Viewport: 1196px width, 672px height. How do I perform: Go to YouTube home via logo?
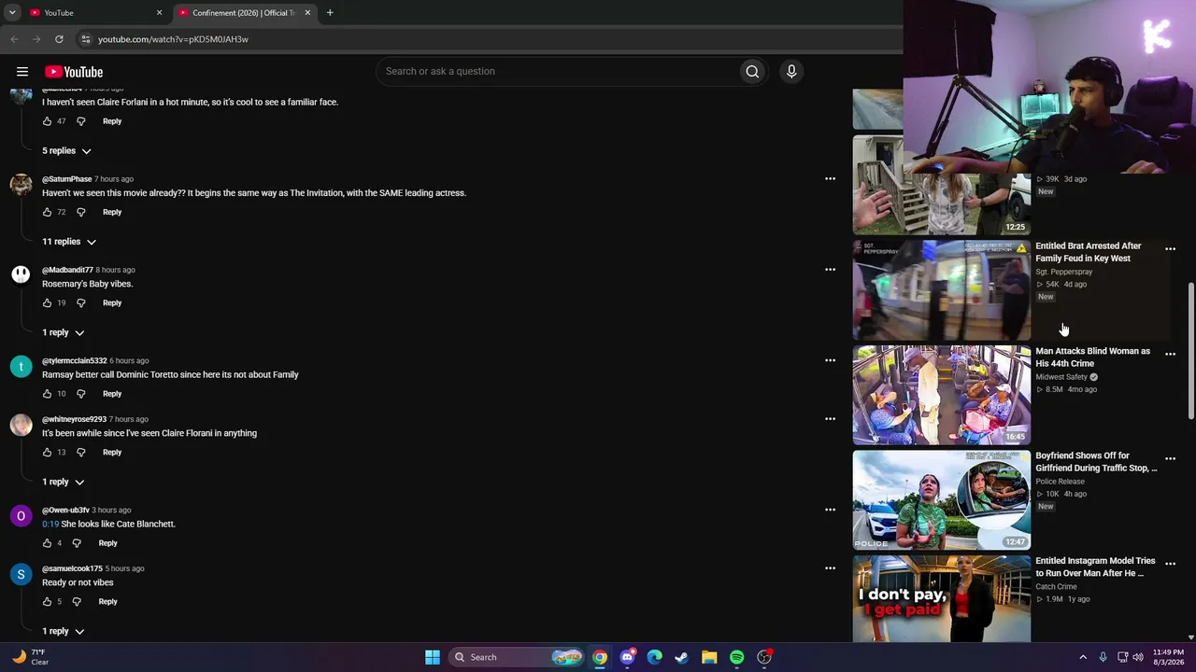click(x=74, y=72)
